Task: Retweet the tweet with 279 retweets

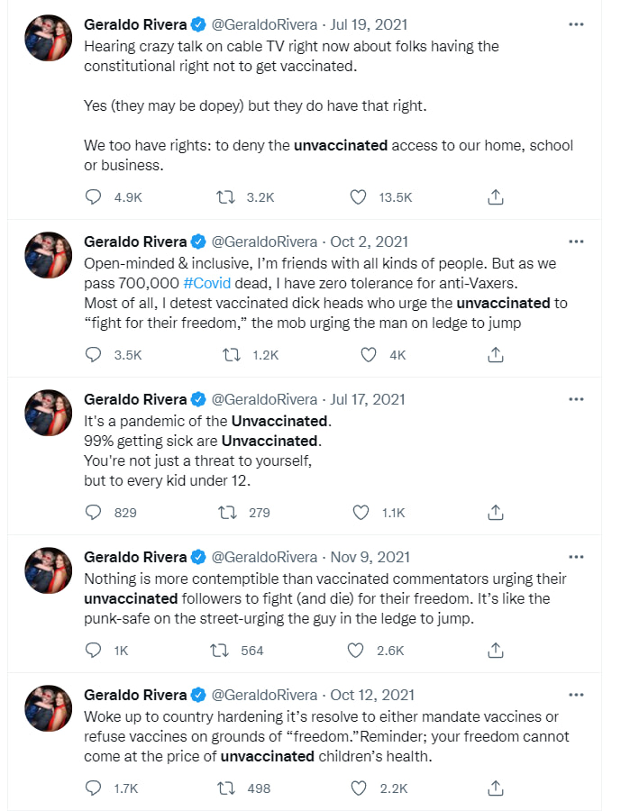Action: point(231,513)
